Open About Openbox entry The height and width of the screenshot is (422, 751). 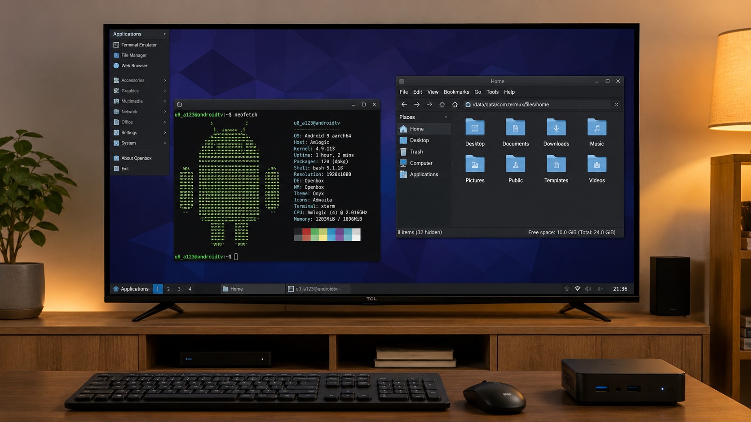[x=139, y=158]
